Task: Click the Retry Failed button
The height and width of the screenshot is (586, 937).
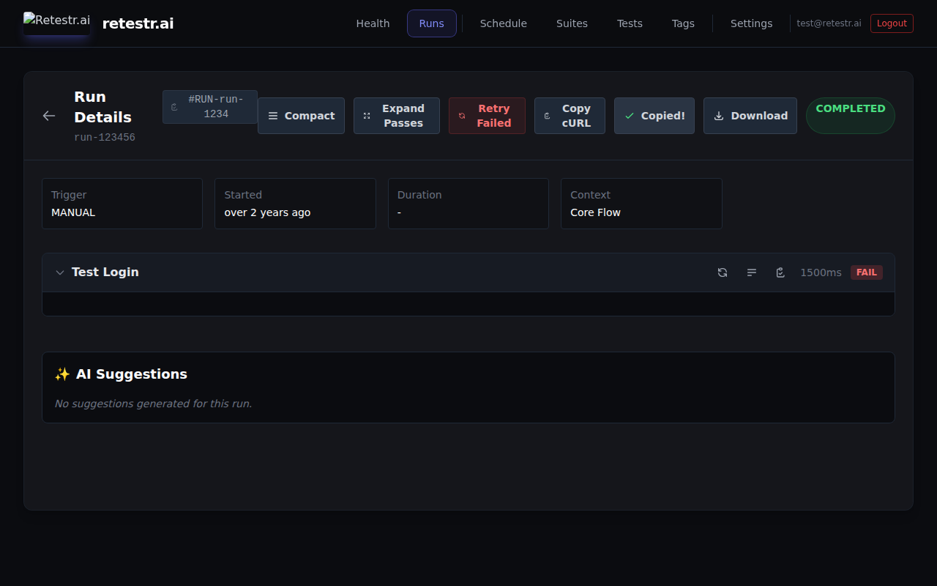Action: click(x=487, y=116)
